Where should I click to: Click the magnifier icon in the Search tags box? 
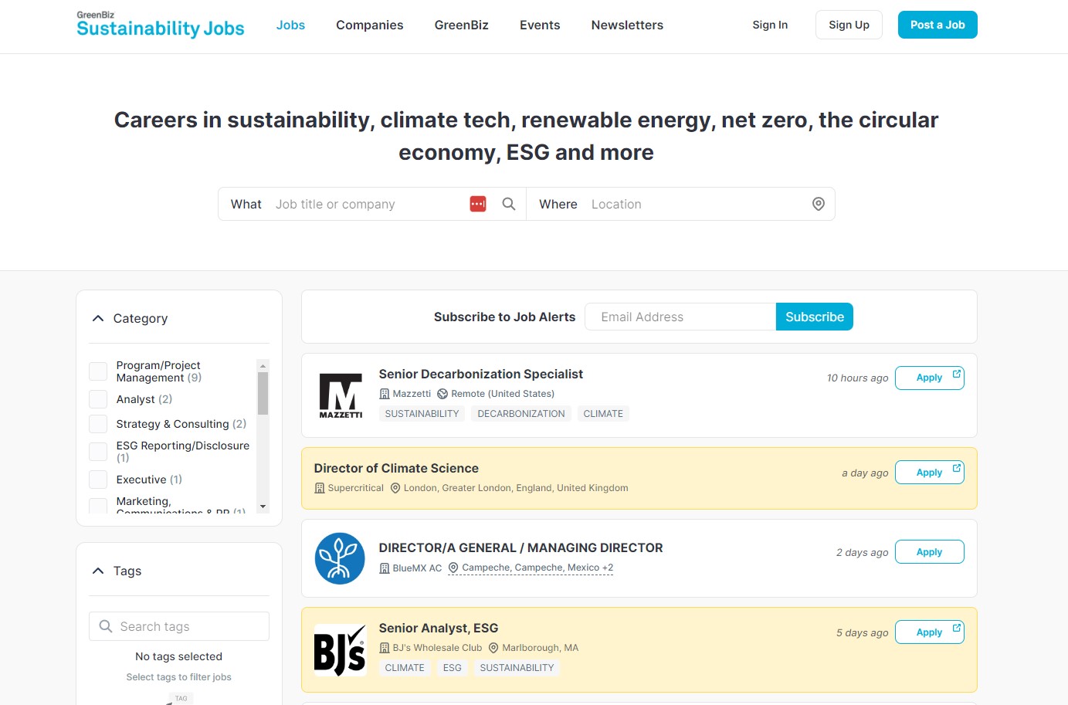[106, 626]
